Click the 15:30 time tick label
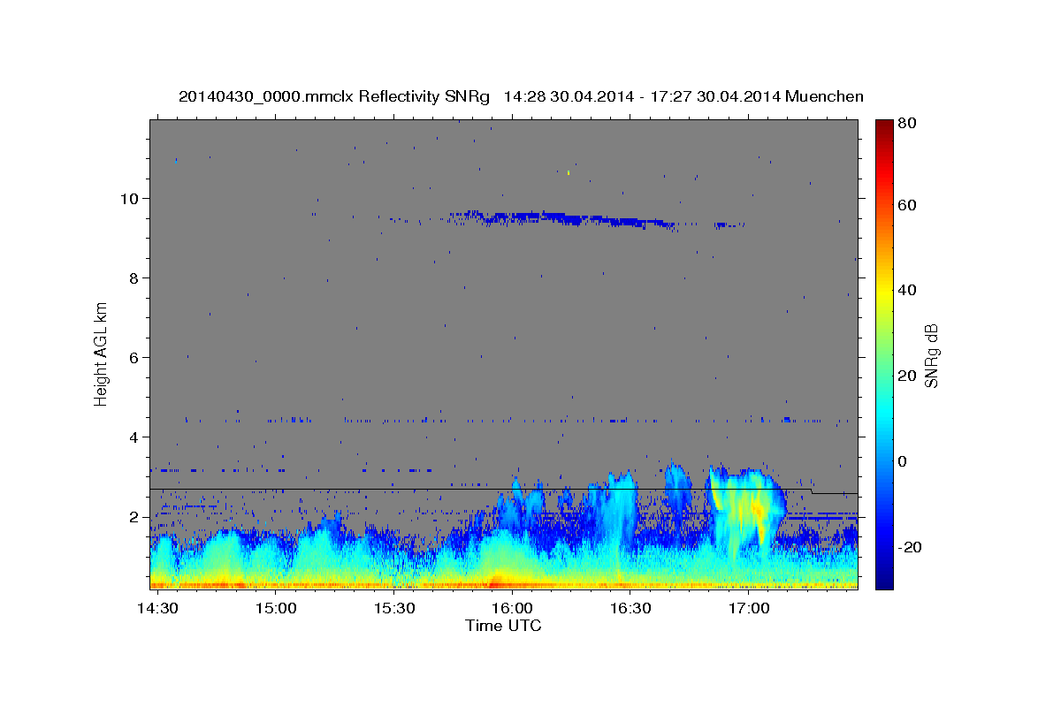The width and height of the screenshot is (1061, 707). tap(394, 609)
